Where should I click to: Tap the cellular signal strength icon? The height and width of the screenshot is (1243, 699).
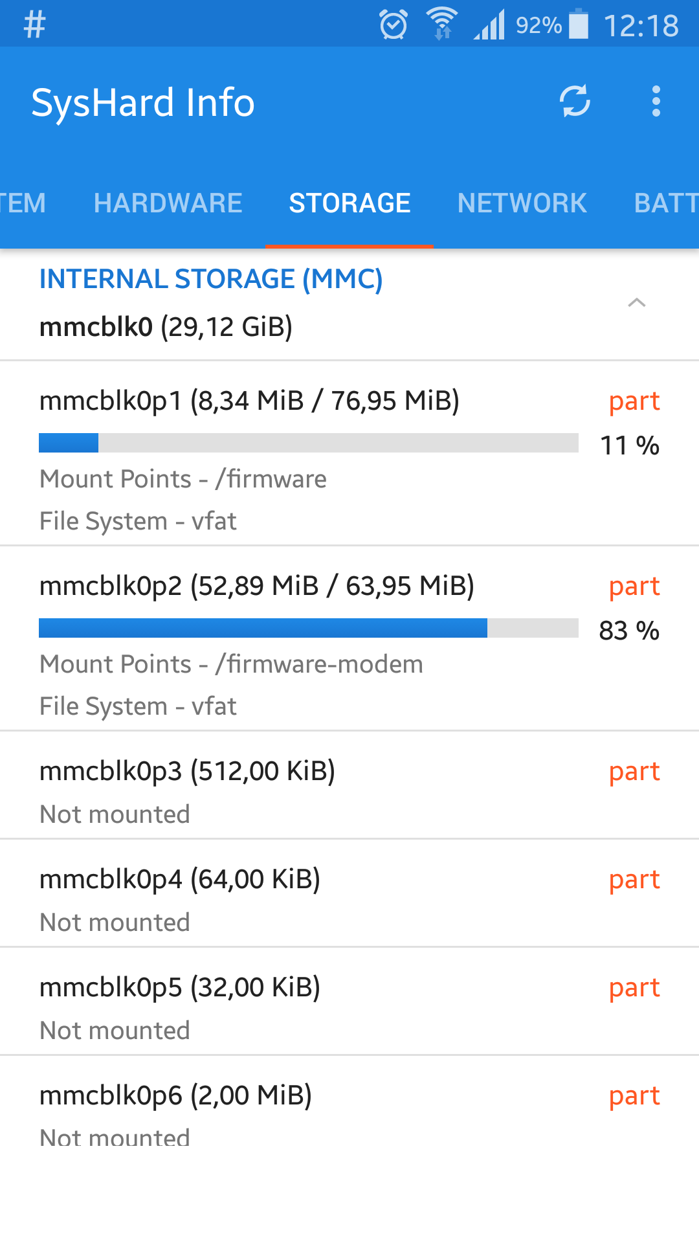(x=490, y=26)
